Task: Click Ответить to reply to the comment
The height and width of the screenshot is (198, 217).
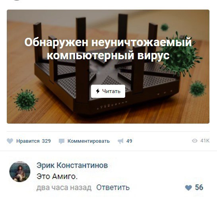Action: [113, 188]
